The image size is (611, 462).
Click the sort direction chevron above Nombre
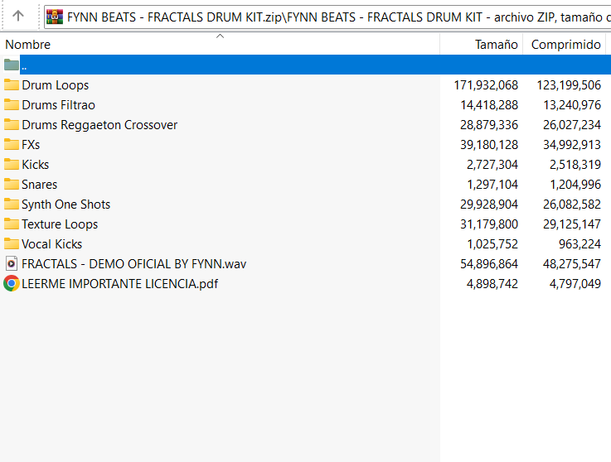[x=220, y=36]
